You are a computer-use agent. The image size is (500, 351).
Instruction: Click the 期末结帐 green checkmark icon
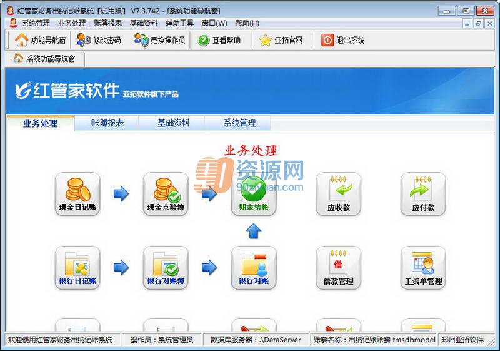[x=254, y=194]
